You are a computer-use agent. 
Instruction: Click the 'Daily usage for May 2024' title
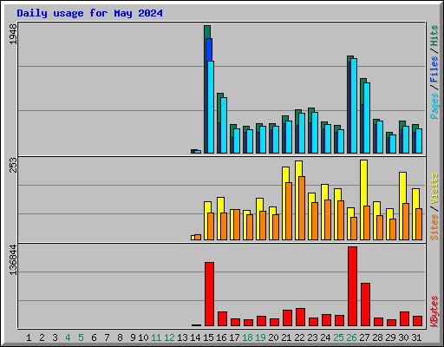click(89, 13)
